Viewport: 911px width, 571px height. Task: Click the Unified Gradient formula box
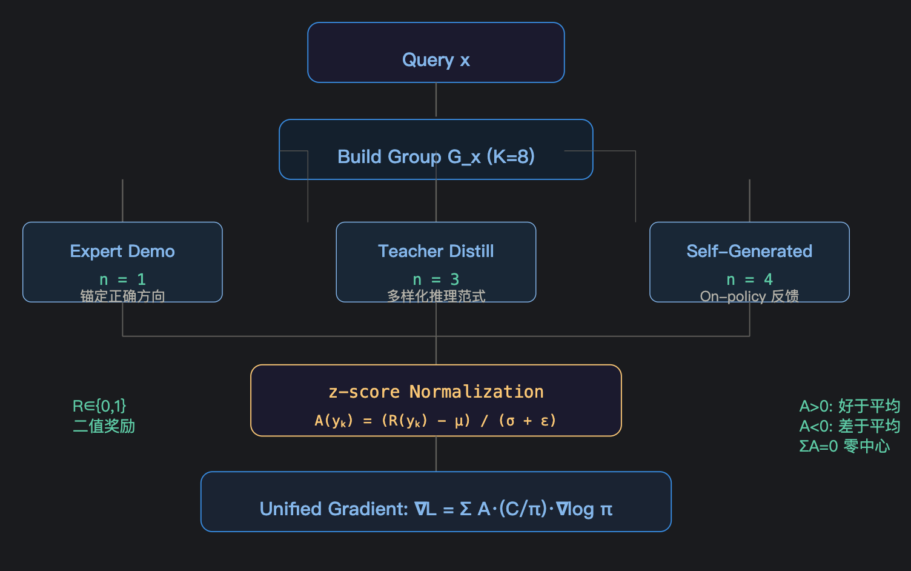pos(436,502)
